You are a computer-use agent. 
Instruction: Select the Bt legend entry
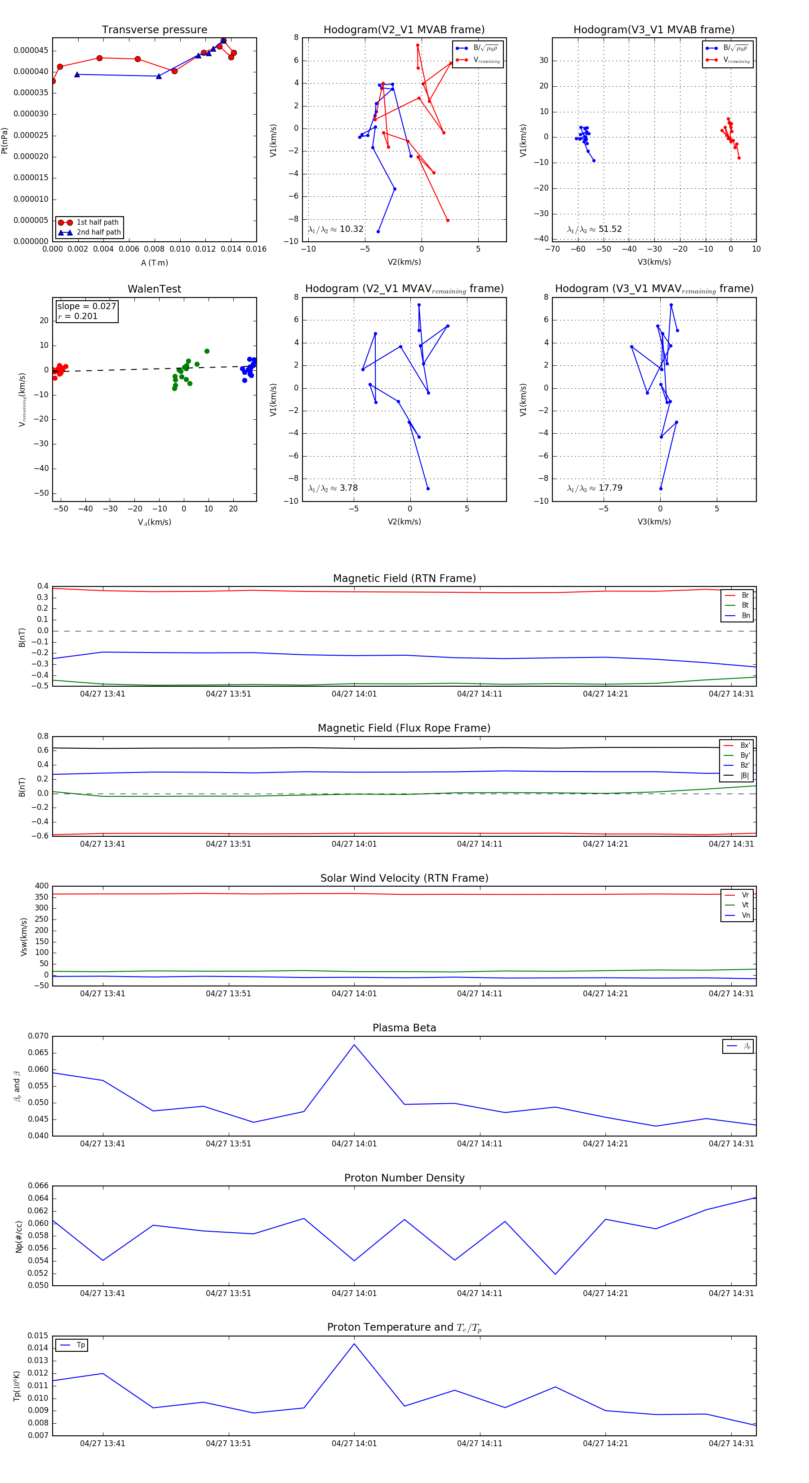pos(737,605)
